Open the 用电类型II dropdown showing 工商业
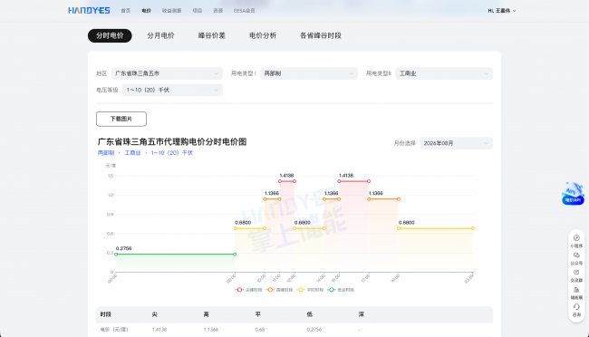589x337 pixels. click(x=444, y=73)
